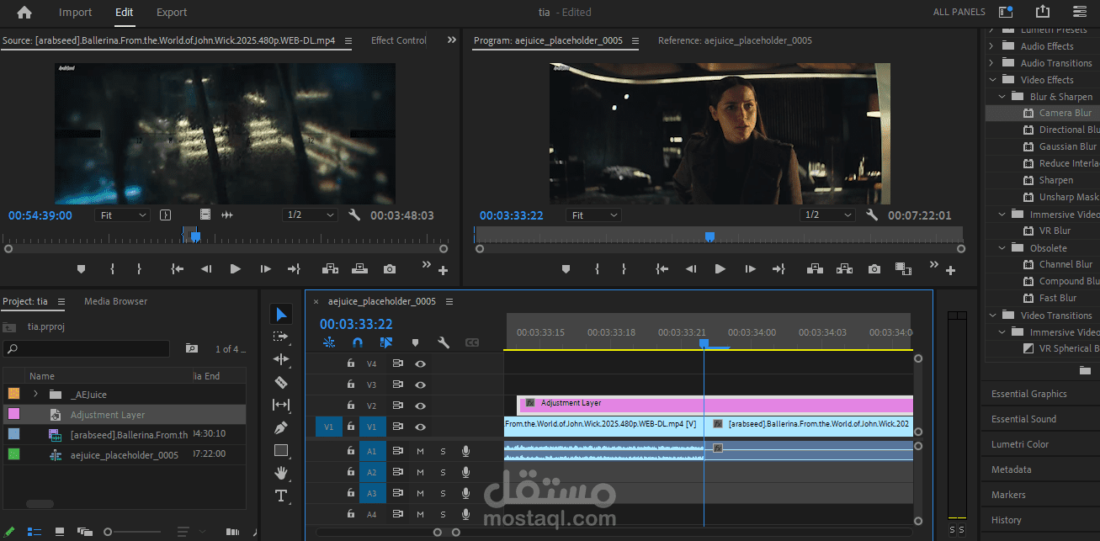This screenshot has height=541, width=1100.
Task: Open Program monitor zoom level Fit dropdown
Action: click(593, 215)
